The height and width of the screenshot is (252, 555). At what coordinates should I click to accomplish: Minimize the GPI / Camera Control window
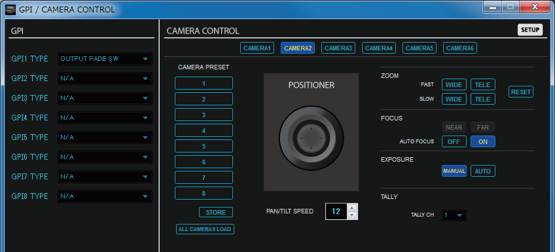pos(493,7)
